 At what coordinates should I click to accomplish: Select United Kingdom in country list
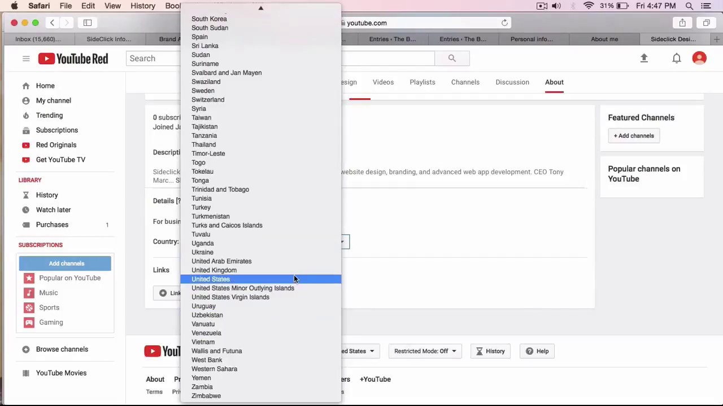click(261, 270)
